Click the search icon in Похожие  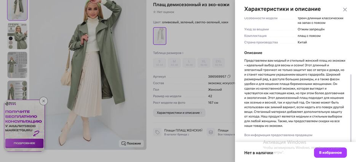123,143
